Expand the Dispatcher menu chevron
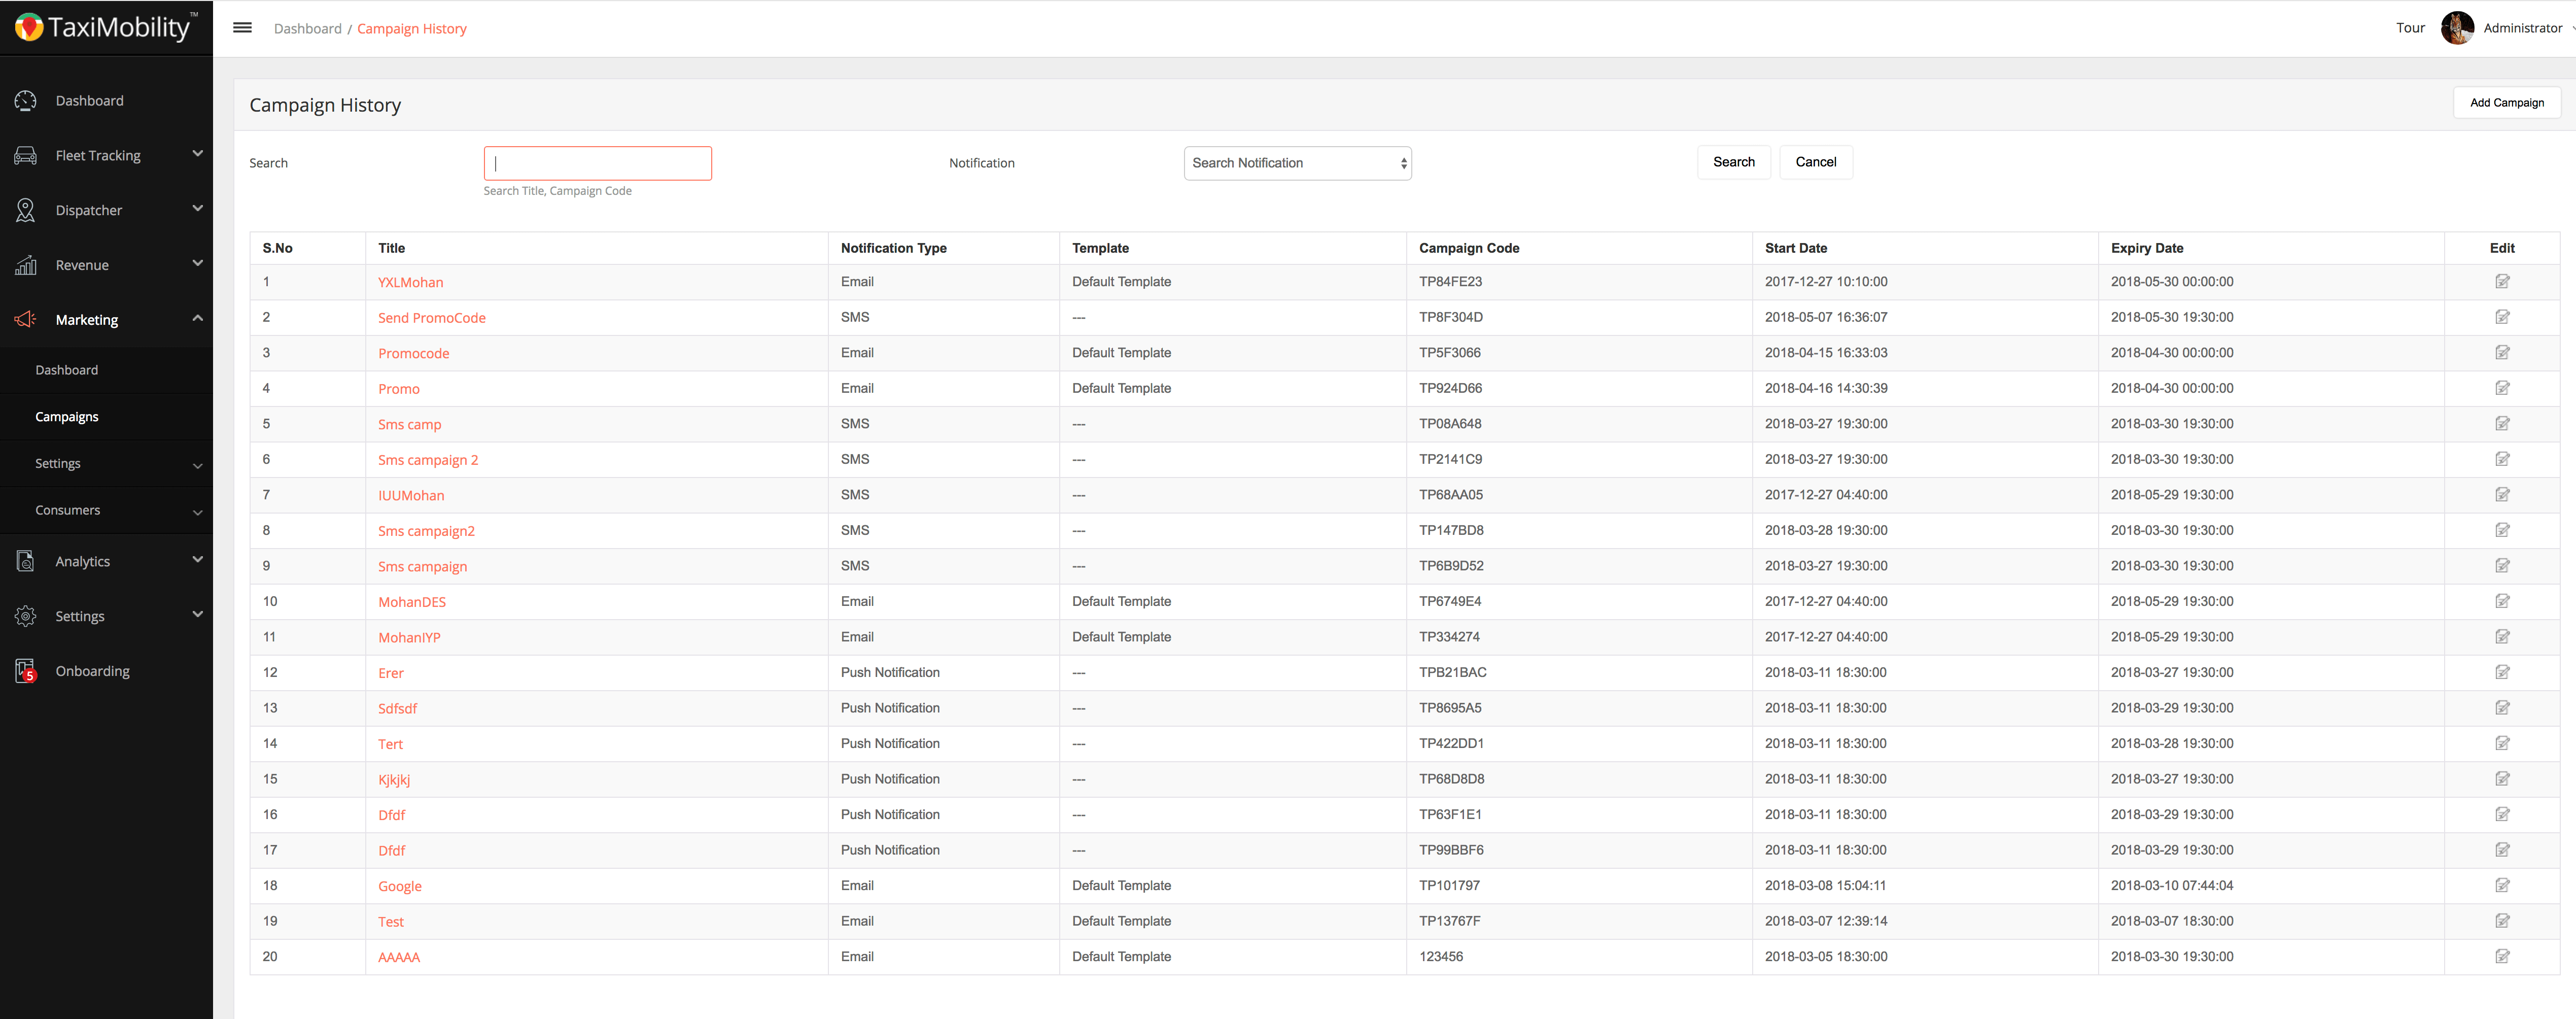 click(197, 209)
